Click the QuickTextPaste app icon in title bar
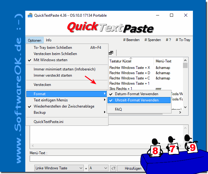Screen dimensions: 208x174 [x=30, y=15]
